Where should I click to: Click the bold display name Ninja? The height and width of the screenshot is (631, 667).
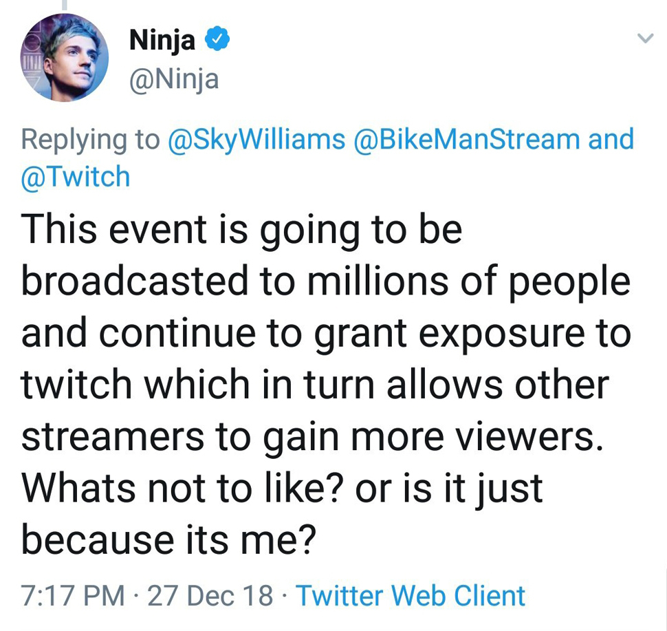click(x=162, y=43)
